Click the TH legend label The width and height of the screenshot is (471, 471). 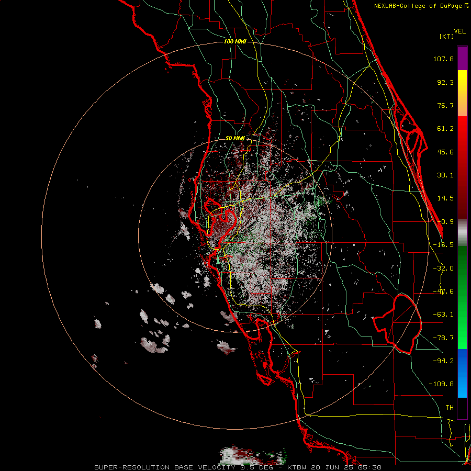(450, 407)
